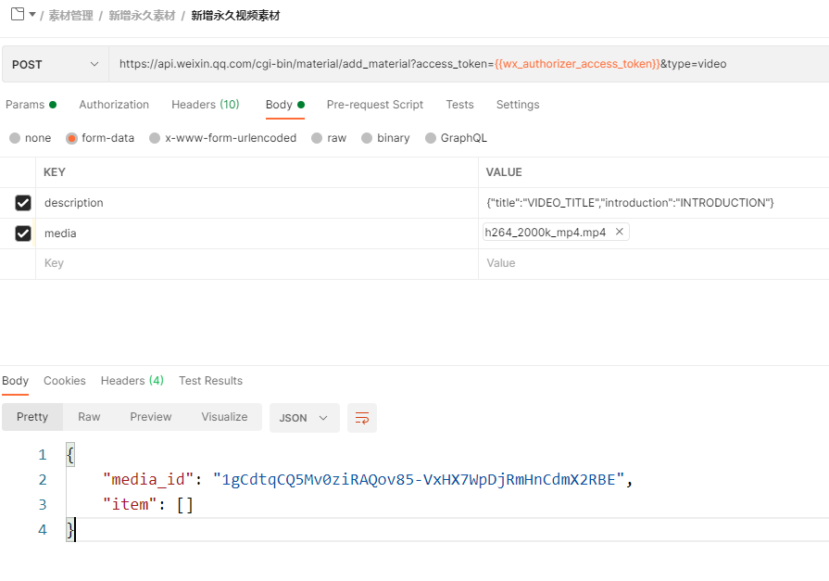Open the Settings tab
Screen dimensions: 829x581
point(518,105)
